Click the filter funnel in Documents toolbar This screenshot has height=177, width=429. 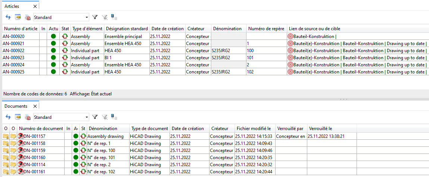(95, 117)
